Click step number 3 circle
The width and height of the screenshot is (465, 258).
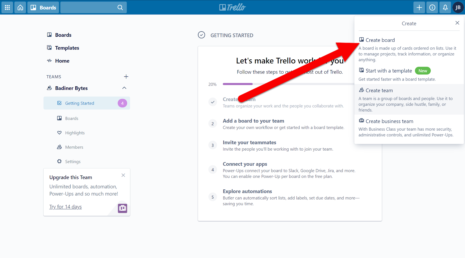pos(213,145)
